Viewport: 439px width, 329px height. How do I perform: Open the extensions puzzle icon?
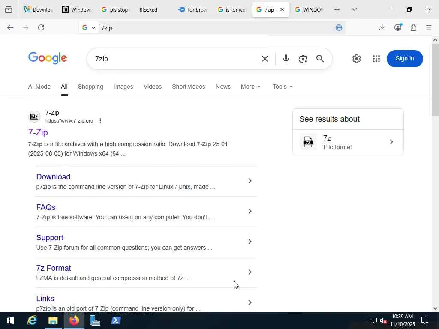pos(413,27)
